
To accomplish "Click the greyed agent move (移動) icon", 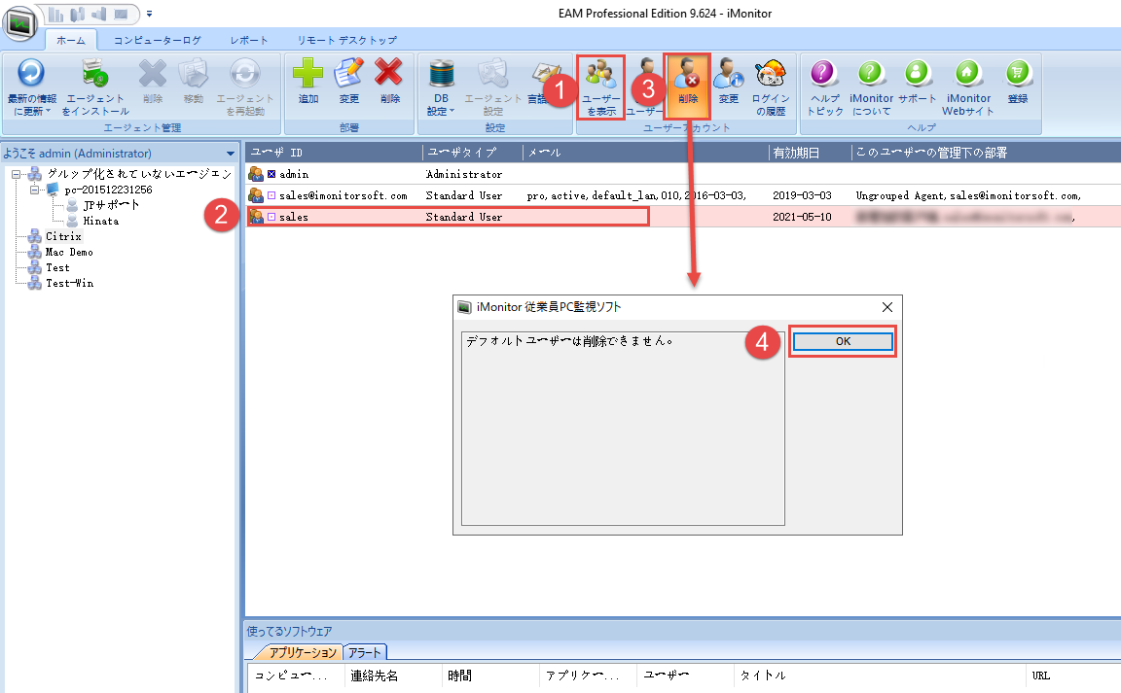I will [193, 73].
